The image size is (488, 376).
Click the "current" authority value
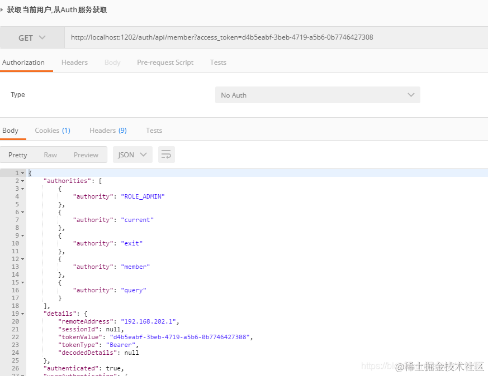coord(138,220)
